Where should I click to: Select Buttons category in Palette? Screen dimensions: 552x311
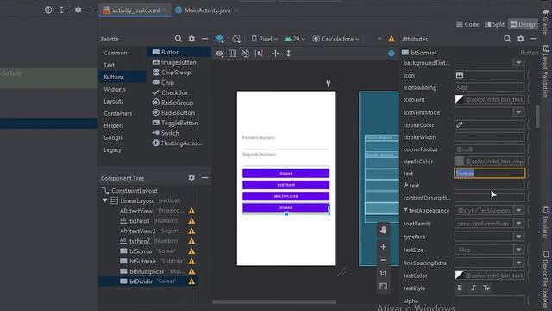(x=122, y=77)
